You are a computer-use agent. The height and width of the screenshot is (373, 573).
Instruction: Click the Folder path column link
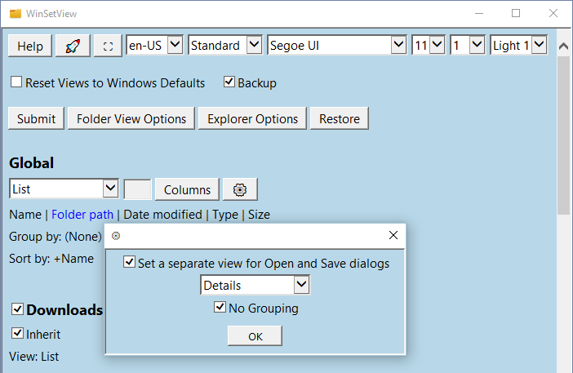82,215
